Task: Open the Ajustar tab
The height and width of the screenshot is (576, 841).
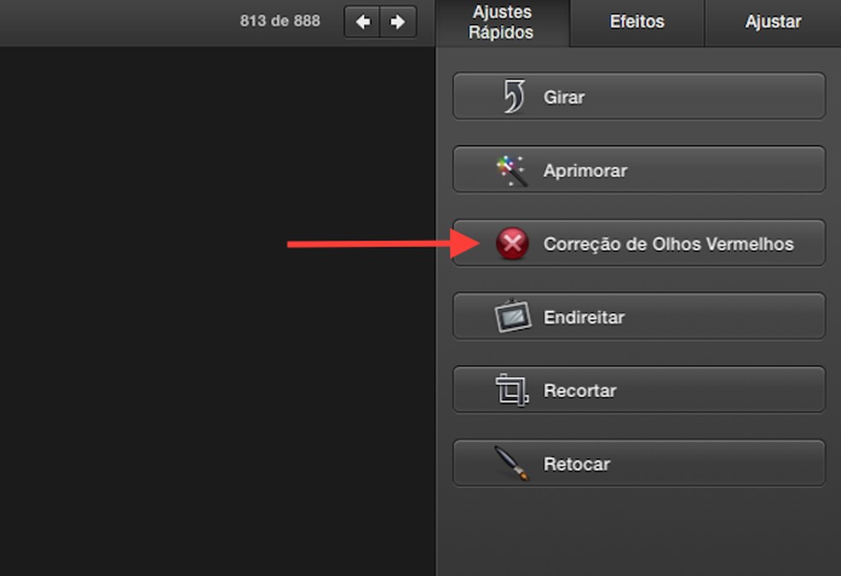Action: (x=773, y=22)
